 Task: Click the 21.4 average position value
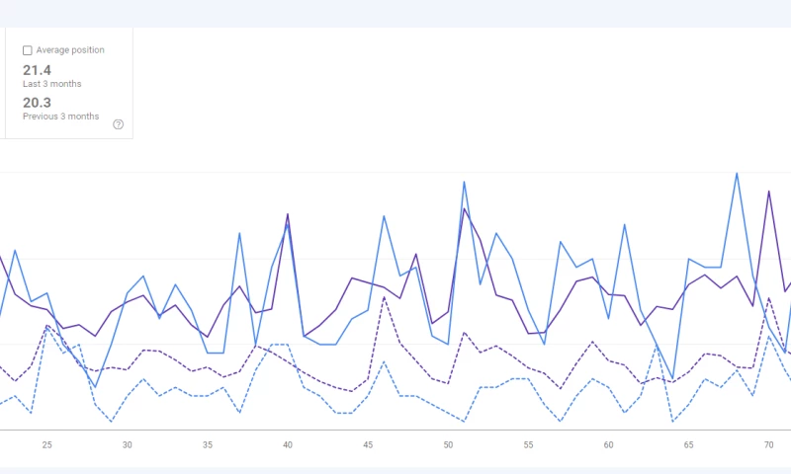tap(37, 70)
